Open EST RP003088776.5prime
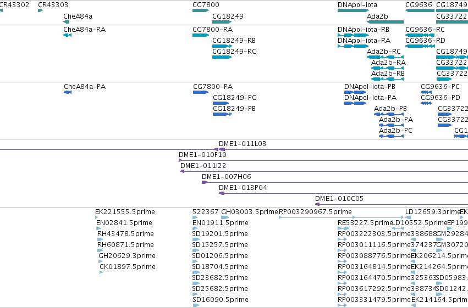 pos(375,256)
